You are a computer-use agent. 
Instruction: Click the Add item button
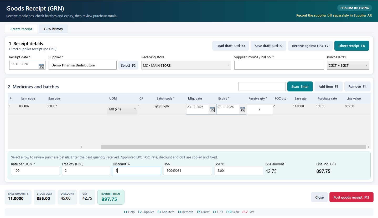[x=328, y=86]
